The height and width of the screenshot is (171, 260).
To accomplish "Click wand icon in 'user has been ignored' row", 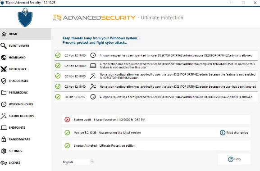I will point(93,86).
